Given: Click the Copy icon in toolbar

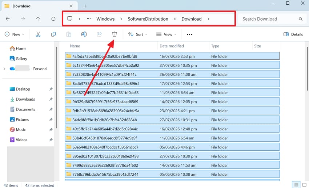Looking at the screenshot, I should pyautogui.click(x=53, y=34).
